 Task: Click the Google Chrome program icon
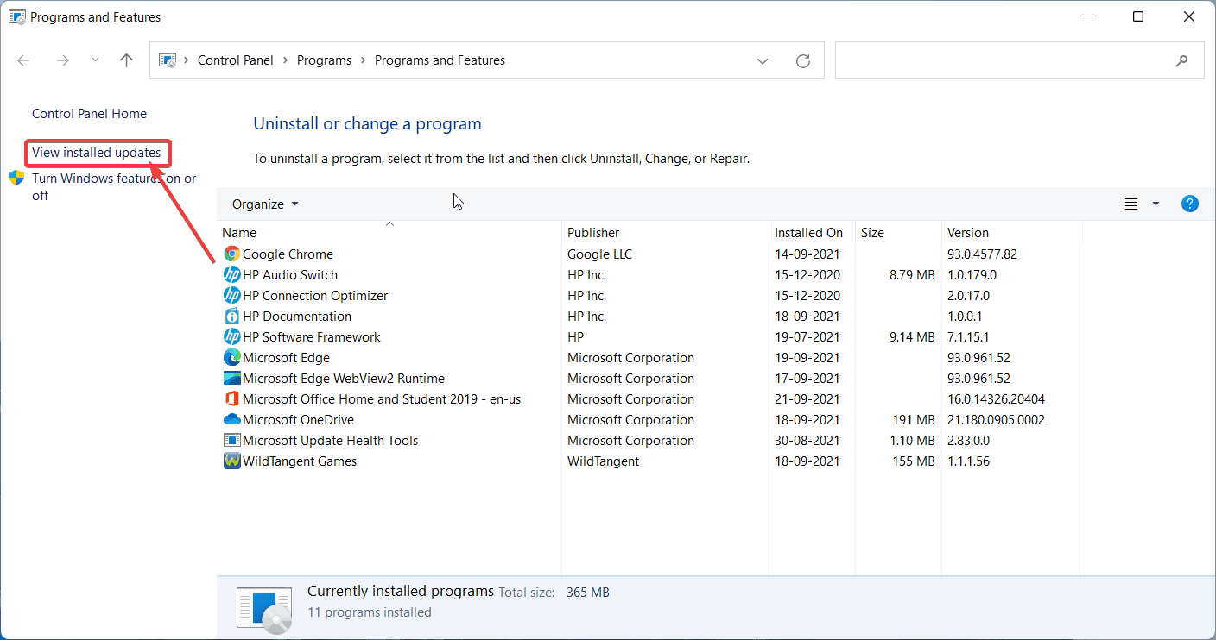231,254
